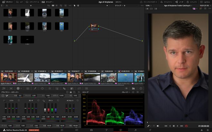Reset the ゲイン bars
The image size is (212, 132).
click(x=58, y=101)
